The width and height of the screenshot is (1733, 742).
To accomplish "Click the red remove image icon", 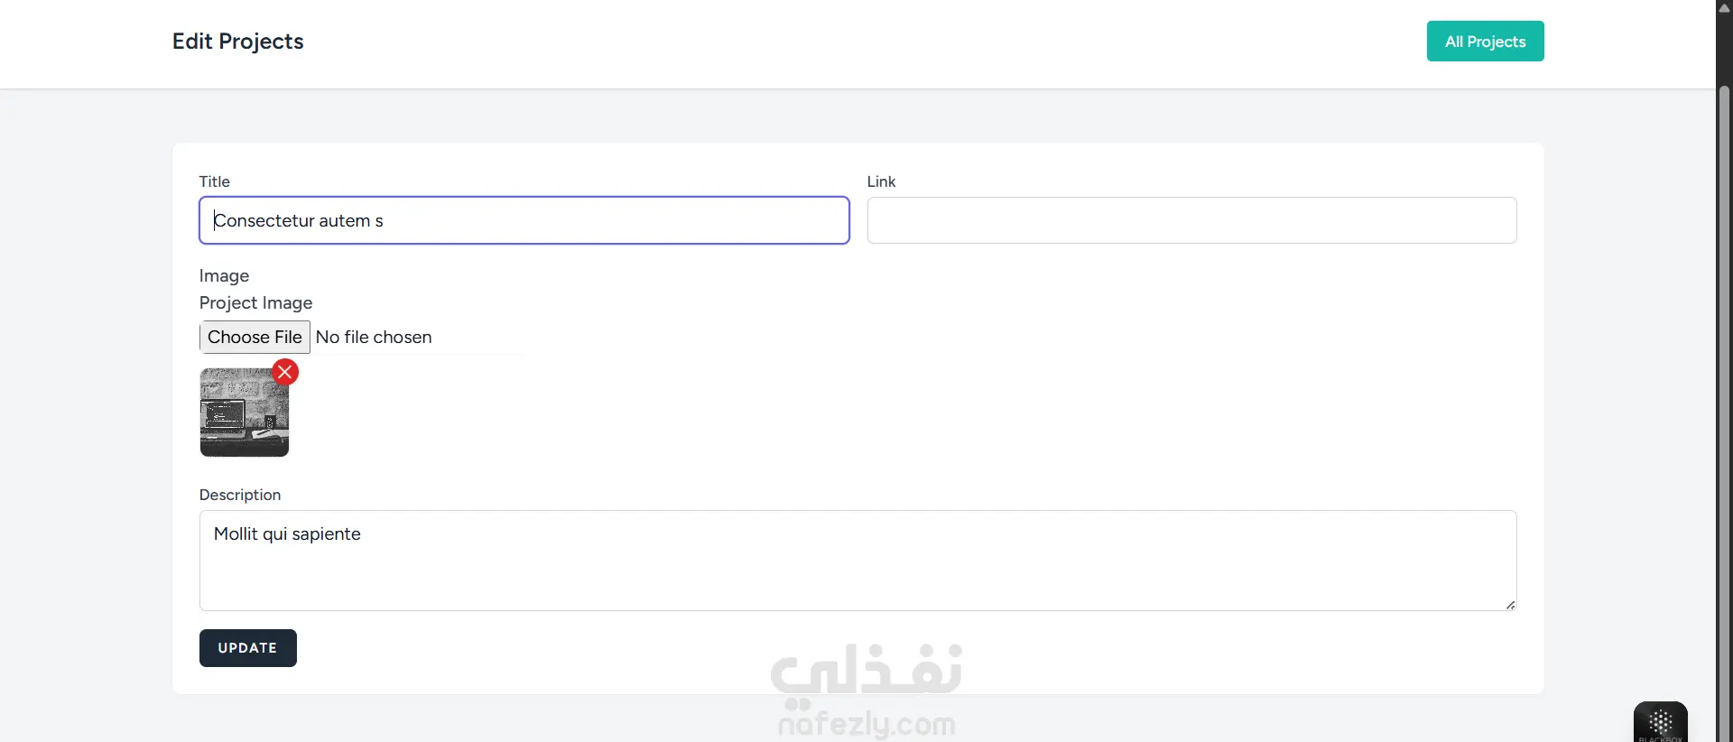I will tap(285, 372).
